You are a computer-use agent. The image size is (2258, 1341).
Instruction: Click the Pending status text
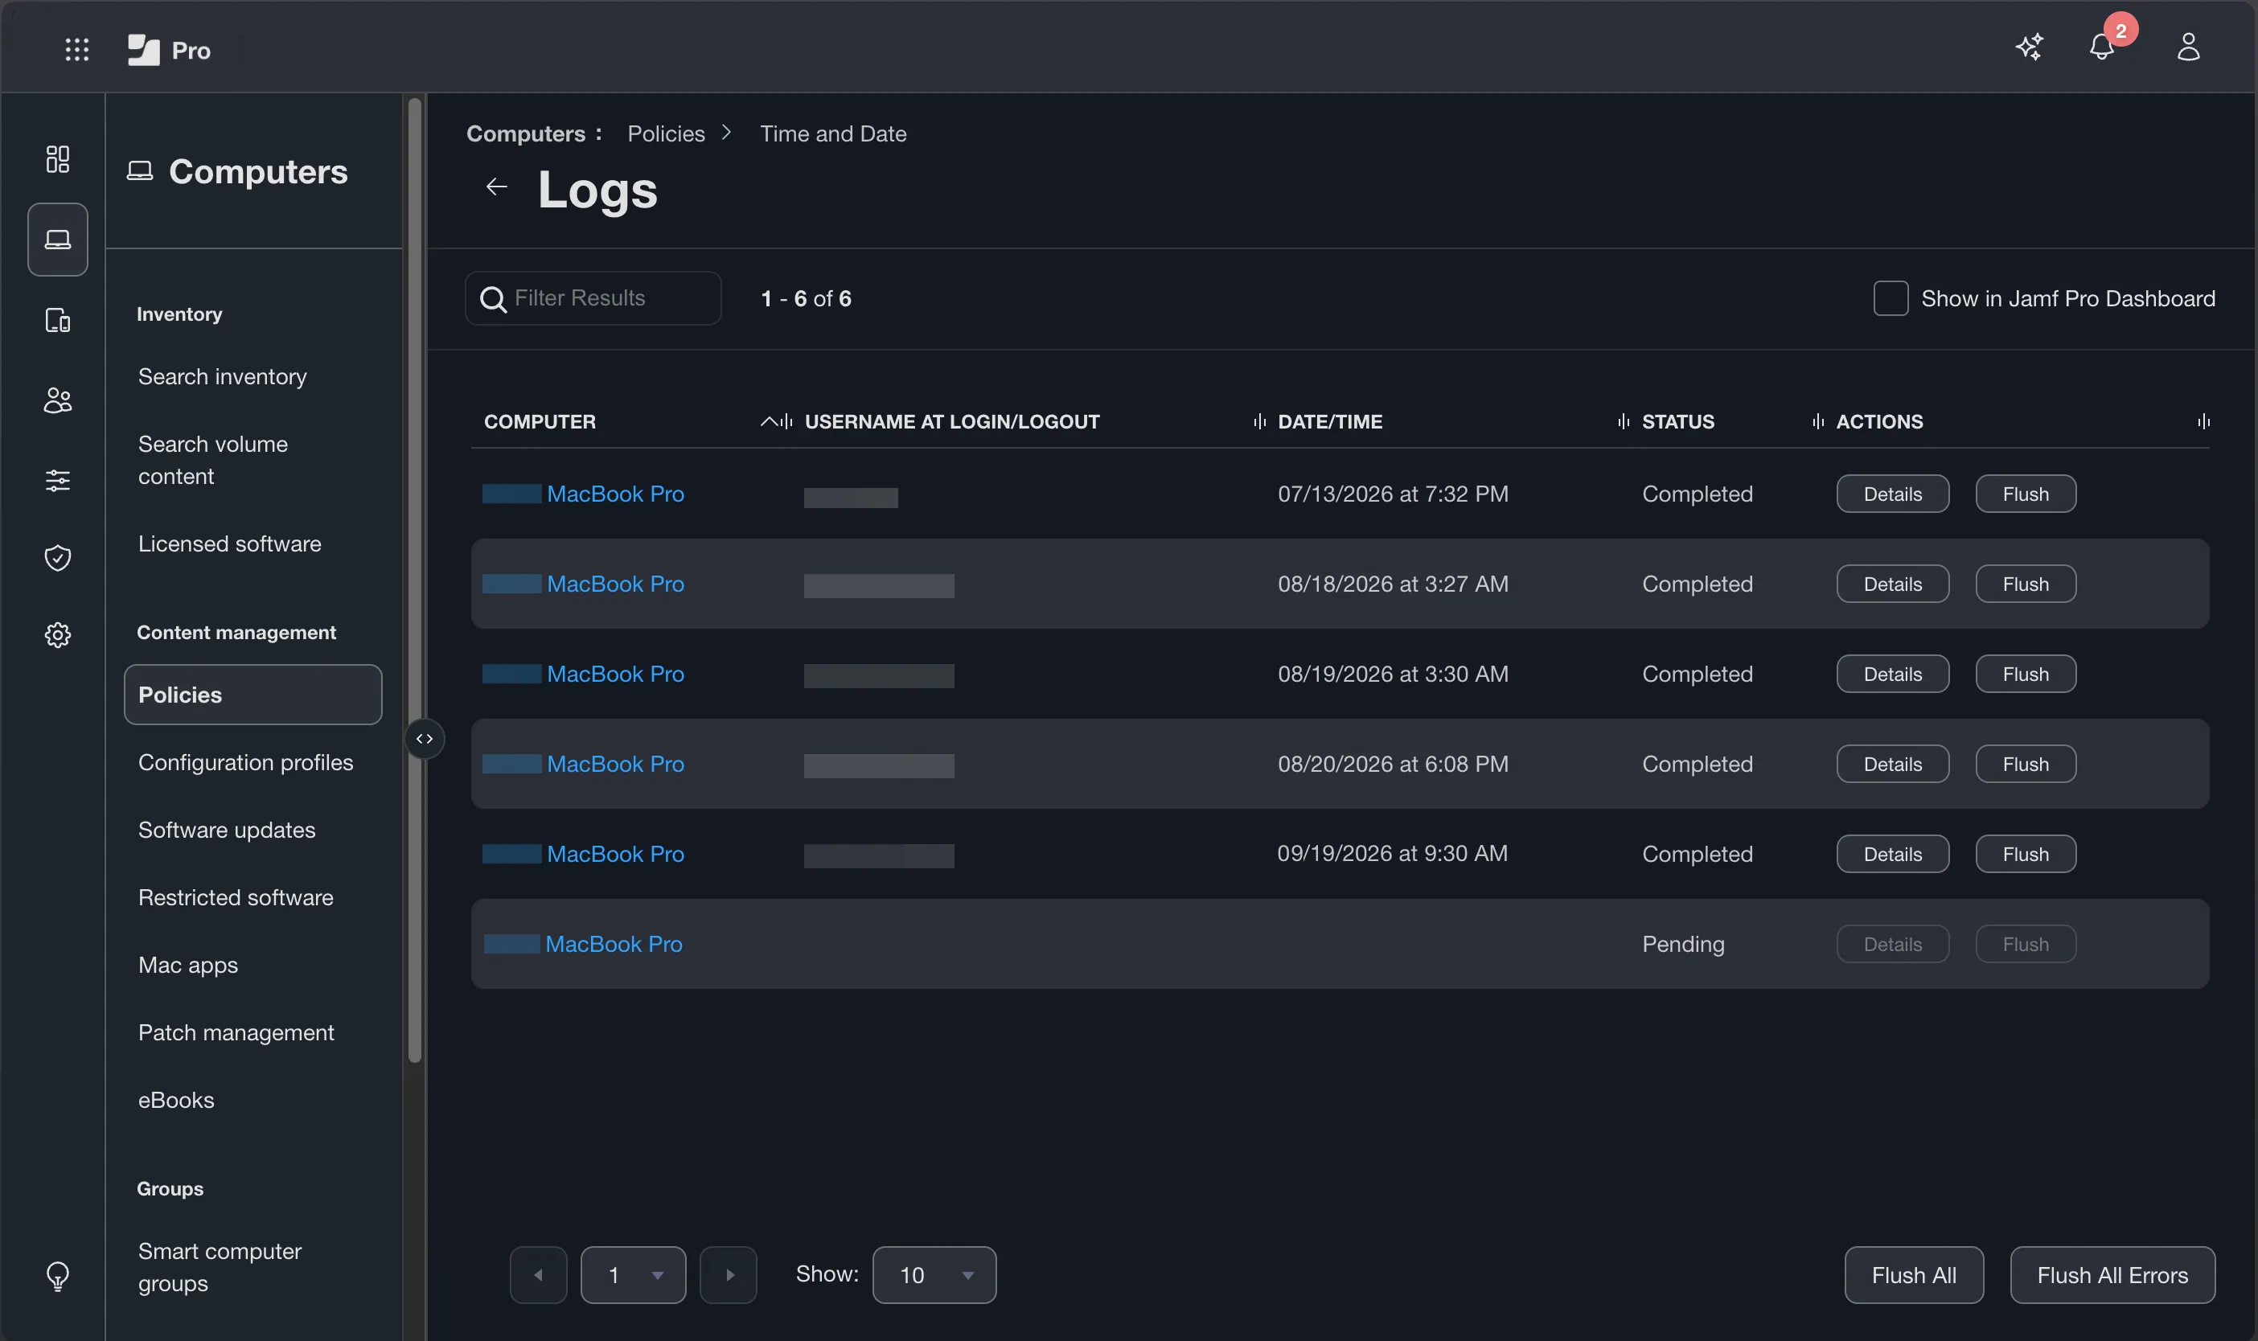point(1683,945)
